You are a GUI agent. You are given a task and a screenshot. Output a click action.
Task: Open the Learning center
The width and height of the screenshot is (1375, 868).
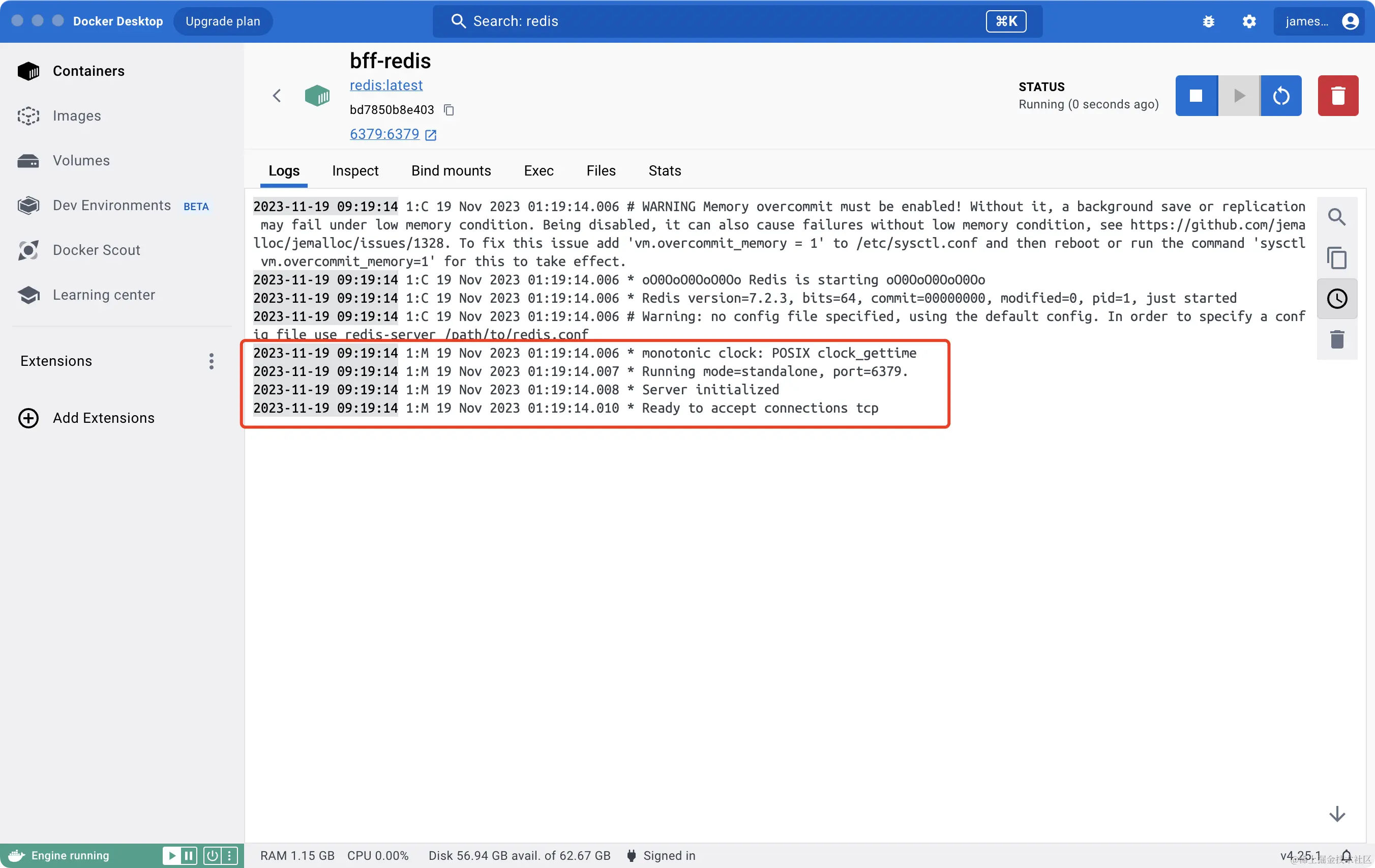pos(104,295)
